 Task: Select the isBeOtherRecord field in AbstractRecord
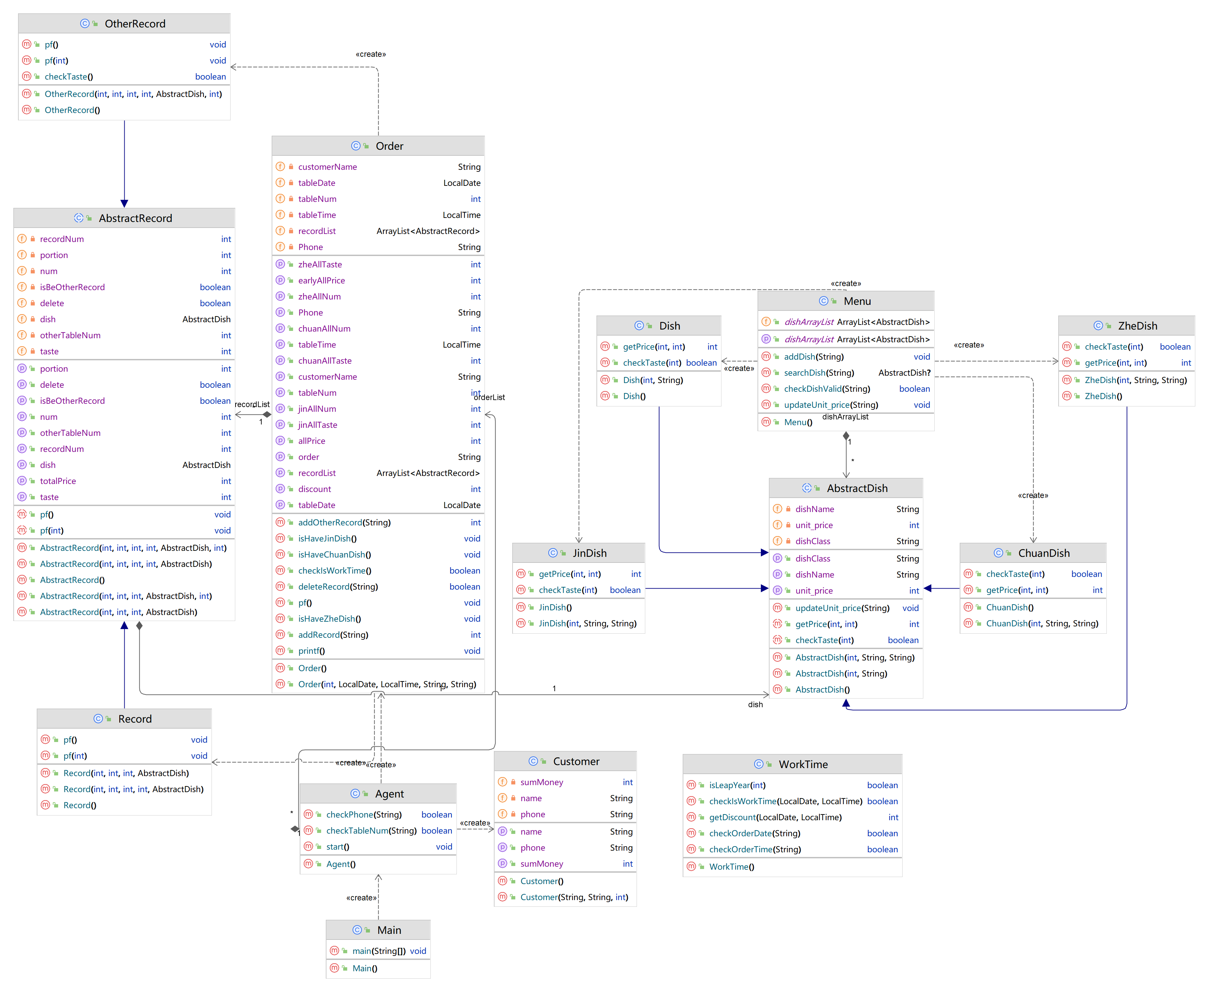[x=72, y=287]
